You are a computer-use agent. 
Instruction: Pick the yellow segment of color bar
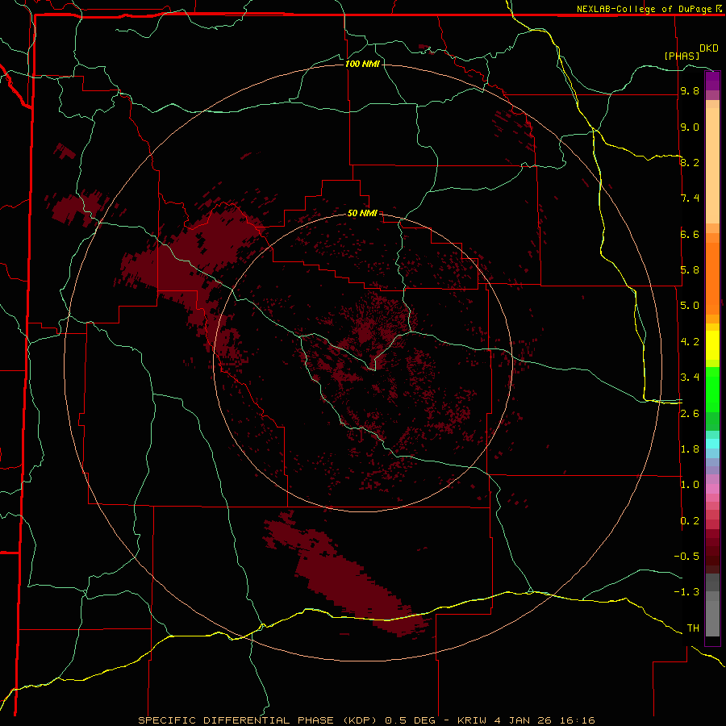pos(712,345)
